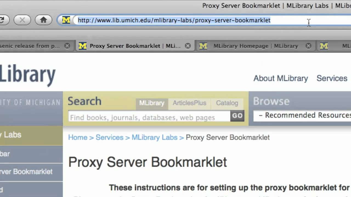
Task: Click the Labs sidebar heading
Action: [x=31, y=135]
